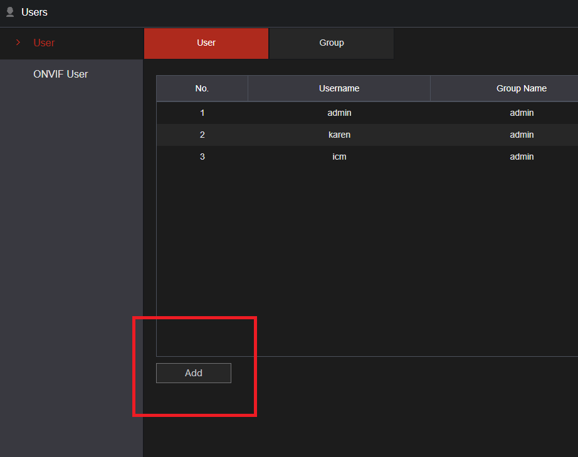Viewport: 578px width, 457px height.
Task: Click the Group Name column header
Action: (522, 88)
